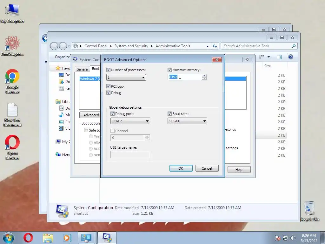Open Action Center flag tray icon
Image resolution: width=325 pixels, height=244 pixels.
[x=278, y=238]
